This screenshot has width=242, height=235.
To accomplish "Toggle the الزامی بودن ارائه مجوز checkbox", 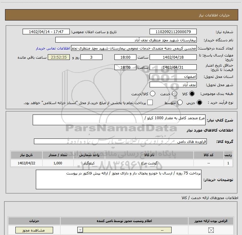I will pos(211,230).
